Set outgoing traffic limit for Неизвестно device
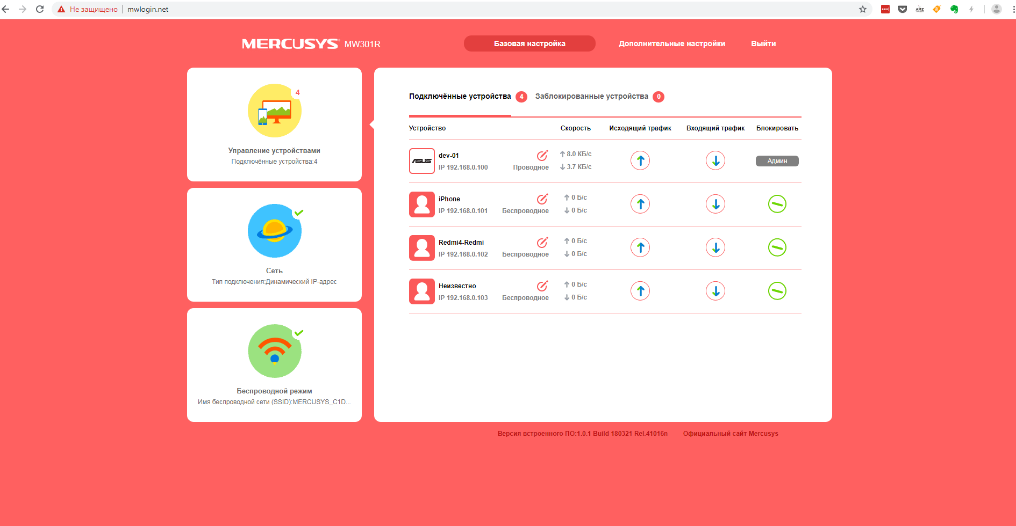Screen dimensions: 1016x526 [640, 291]
